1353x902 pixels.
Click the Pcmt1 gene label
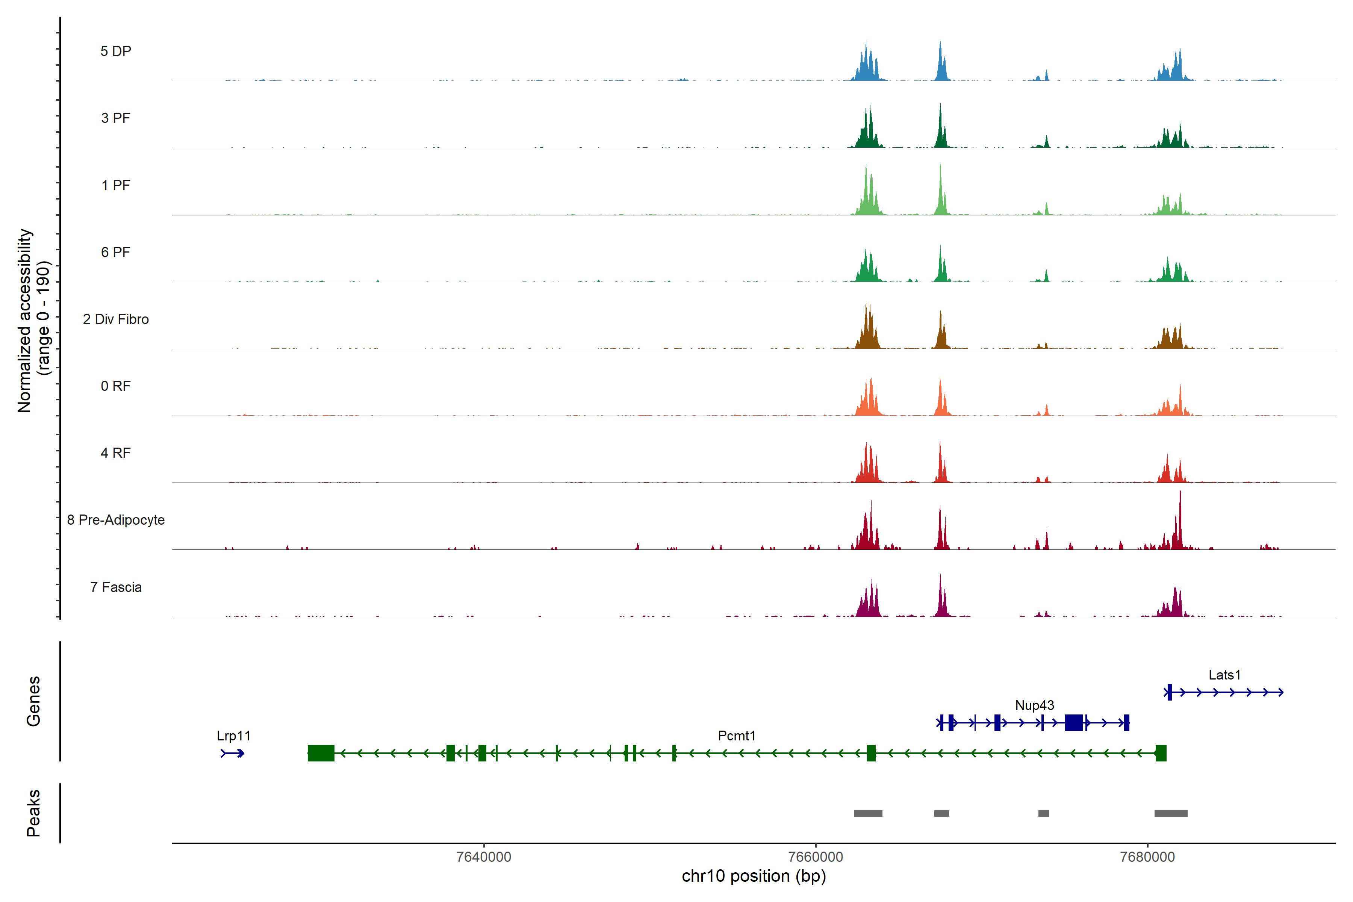point(736,736)
